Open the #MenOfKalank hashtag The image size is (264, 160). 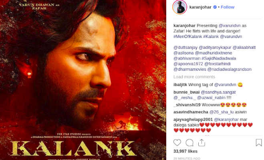coord(187,36)
